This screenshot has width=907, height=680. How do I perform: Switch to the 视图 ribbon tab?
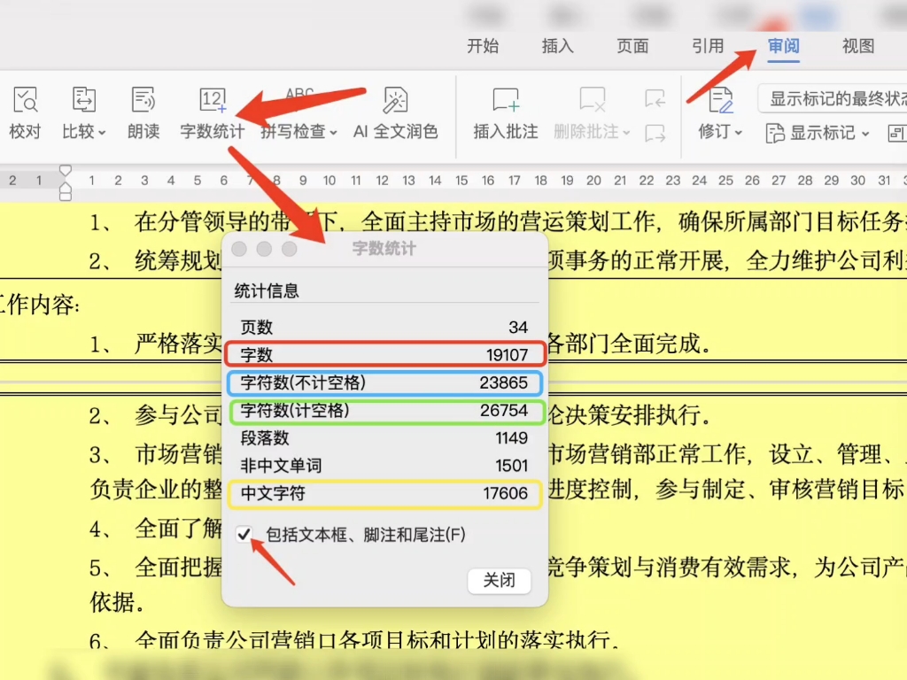tap(857, 46)
